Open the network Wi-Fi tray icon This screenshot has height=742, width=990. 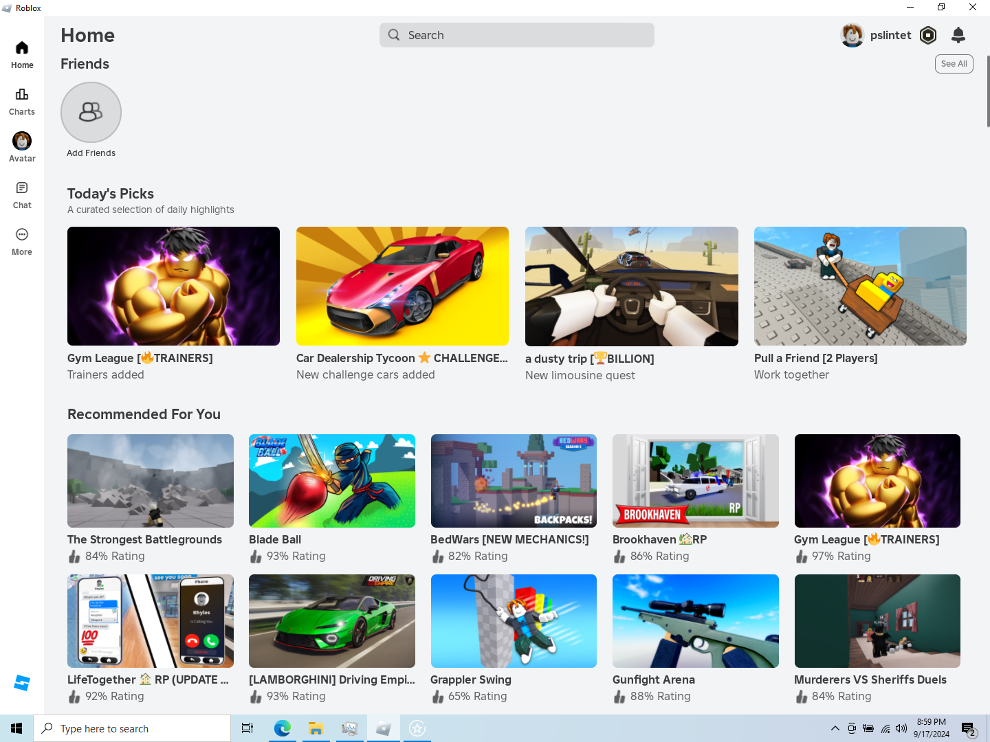[x=885, y=728]
